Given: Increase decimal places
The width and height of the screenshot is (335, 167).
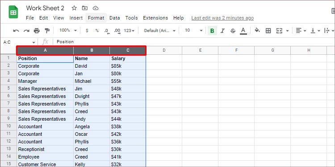Looking at the screenshot, I should click(x=117, y=31).
